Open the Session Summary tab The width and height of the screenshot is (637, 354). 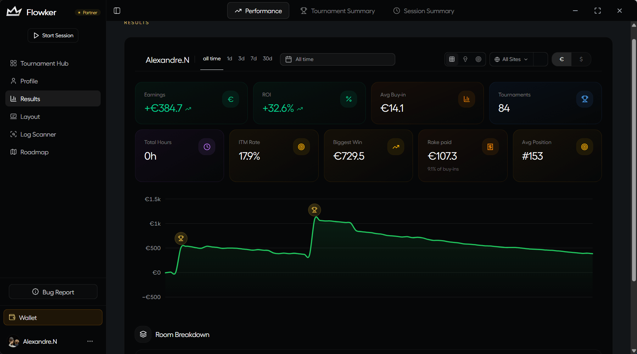pos(424,11)
